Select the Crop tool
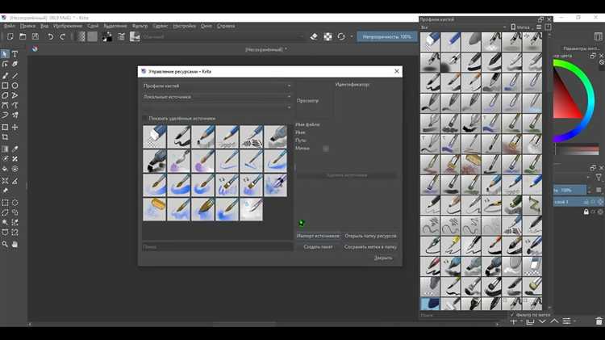The image size is (605, 340). (x=5, y=137)
